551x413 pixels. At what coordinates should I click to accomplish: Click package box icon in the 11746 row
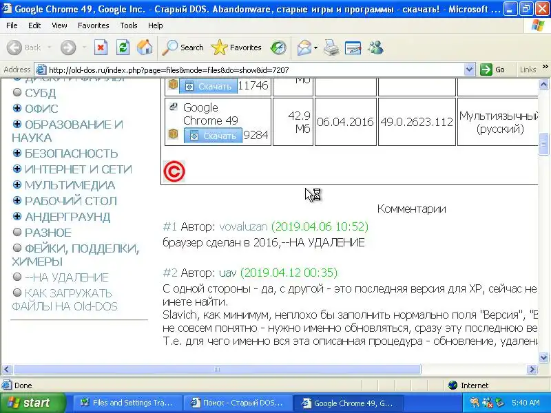point(173,84)
